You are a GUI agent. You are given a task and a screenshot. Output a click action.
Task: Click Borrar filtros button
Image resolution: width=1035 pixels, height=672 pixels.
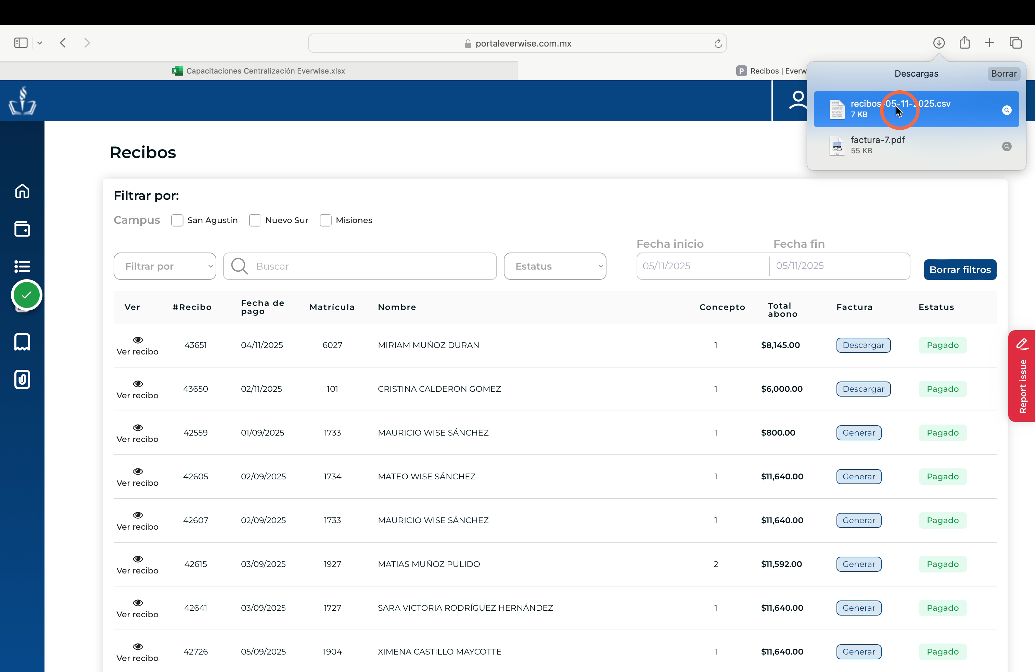[x=960, y=270]
